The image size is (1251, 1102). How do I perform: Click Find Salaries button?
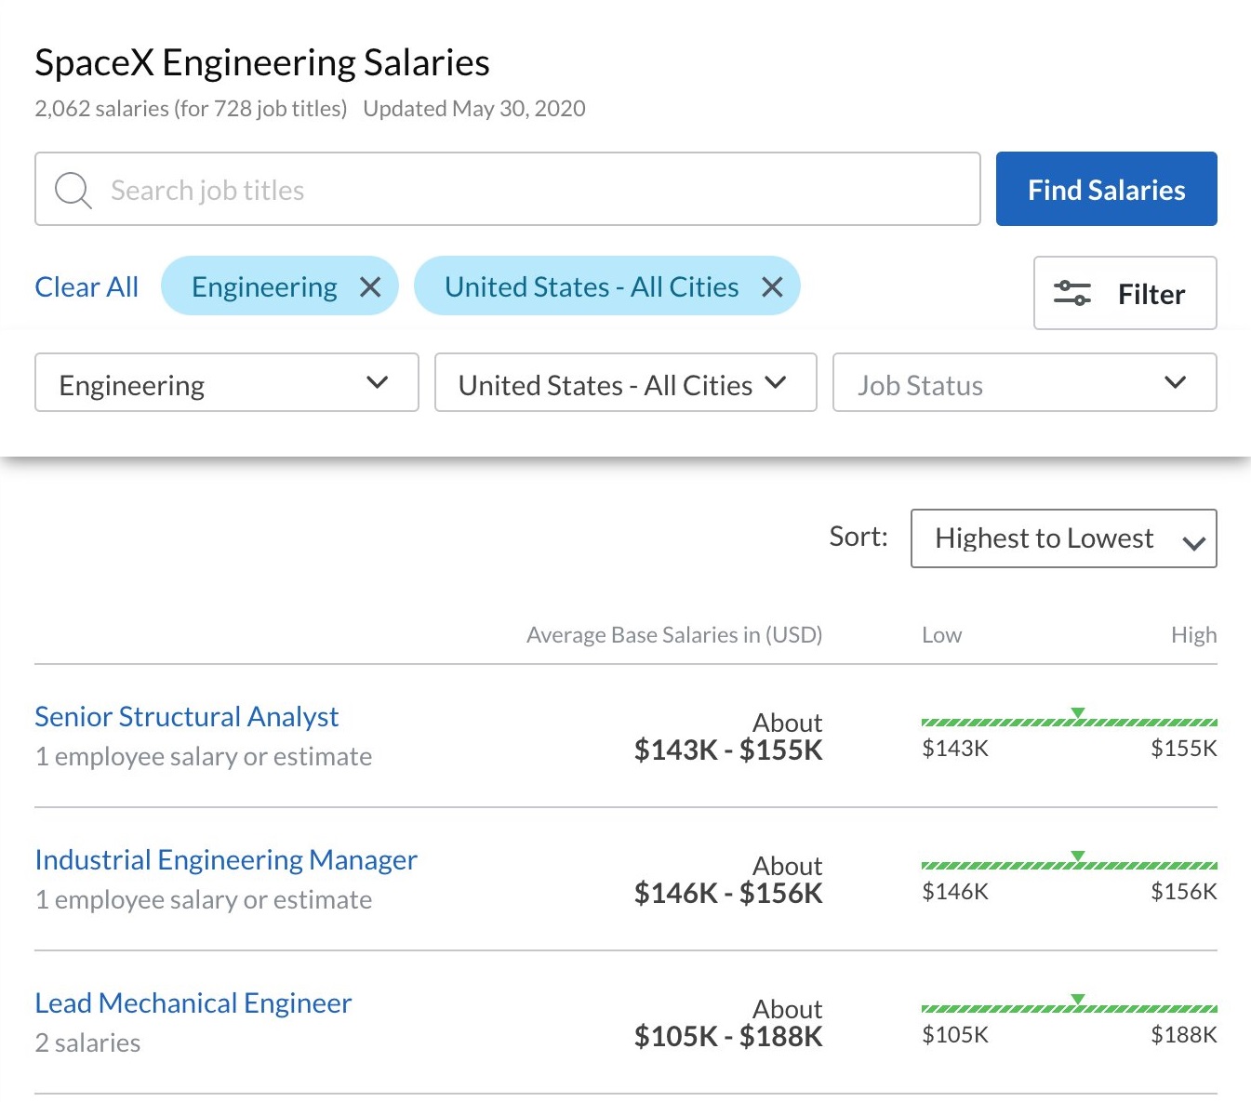1107,189
